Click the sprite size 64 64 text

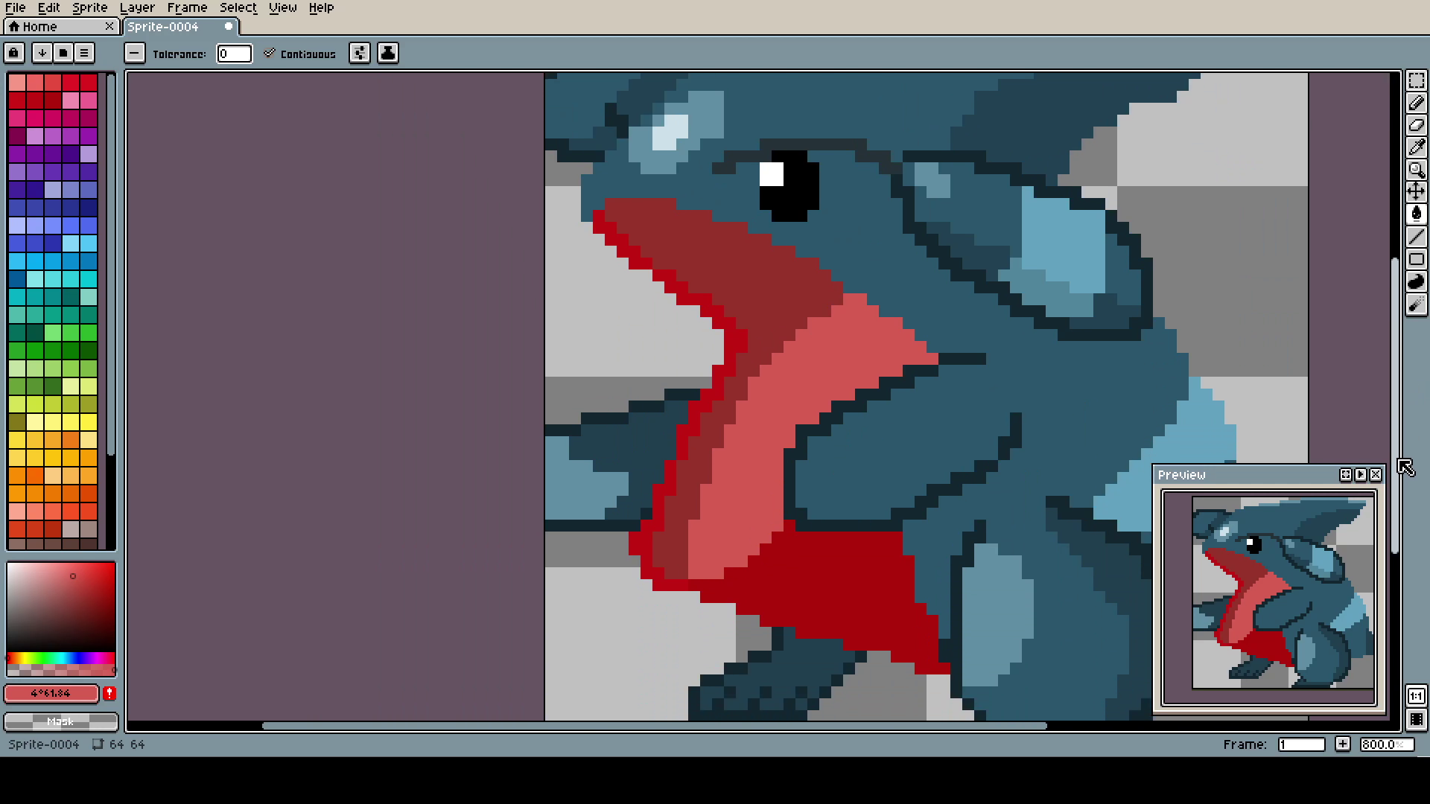coord(127,744)
